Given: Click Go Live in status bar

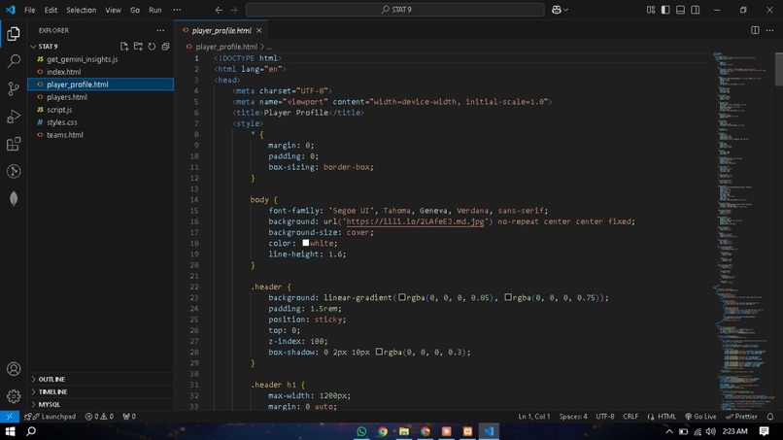Looking at the screenshot, I should 700,417.
